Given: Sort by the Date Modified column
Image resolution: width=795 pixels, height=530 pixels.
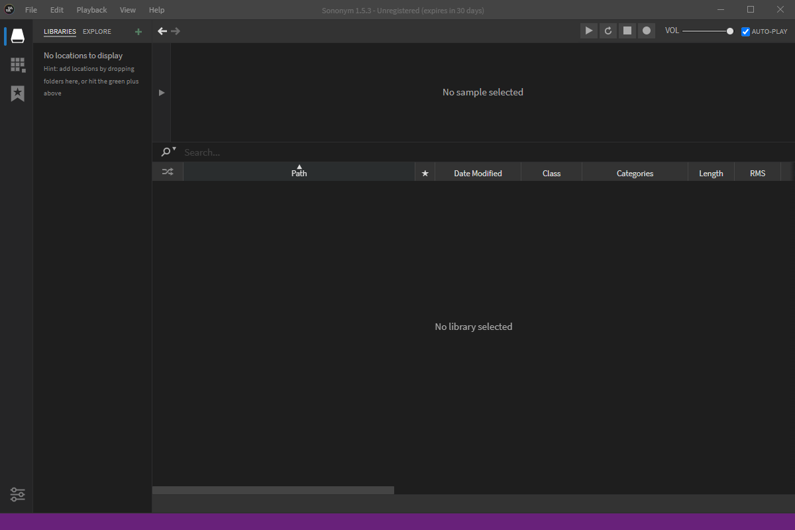Looking at the screenshot, I should pyautogui.click(x=478, y=174).
